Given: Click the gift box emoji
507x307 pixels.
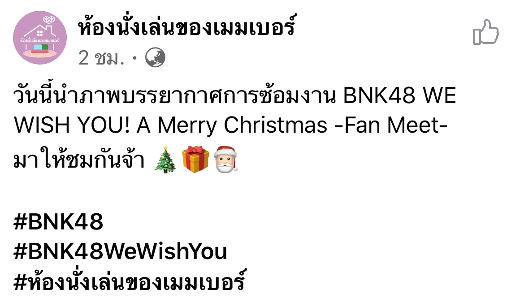Looking at the screenshot, I should point(195,159).
